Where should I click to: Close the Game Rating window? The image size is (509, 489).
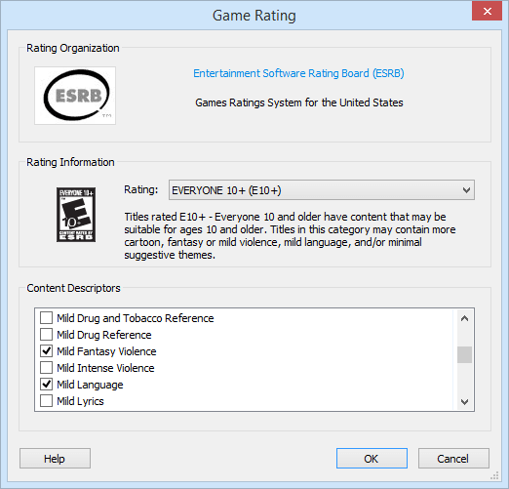point(487,11)
